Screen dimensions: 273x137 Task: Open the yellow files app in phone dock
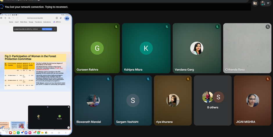(14, 133)
